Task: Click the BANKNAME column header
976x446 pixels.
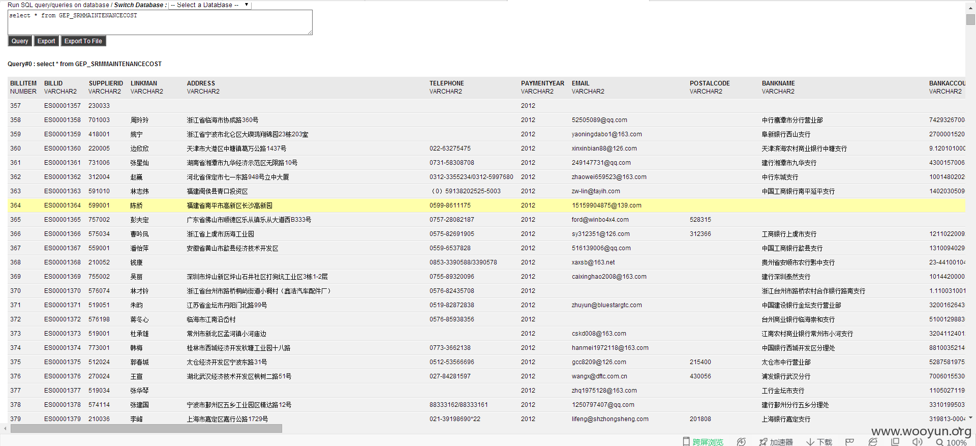Action: pyautogui.click(x=778, y=83)
